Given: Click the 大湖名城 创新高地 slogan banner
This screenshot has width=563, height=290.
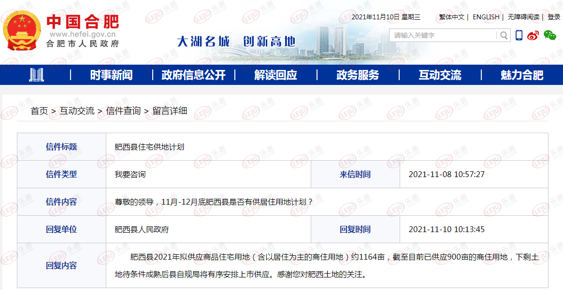Looking at the screenshot, I should point(236,41).
